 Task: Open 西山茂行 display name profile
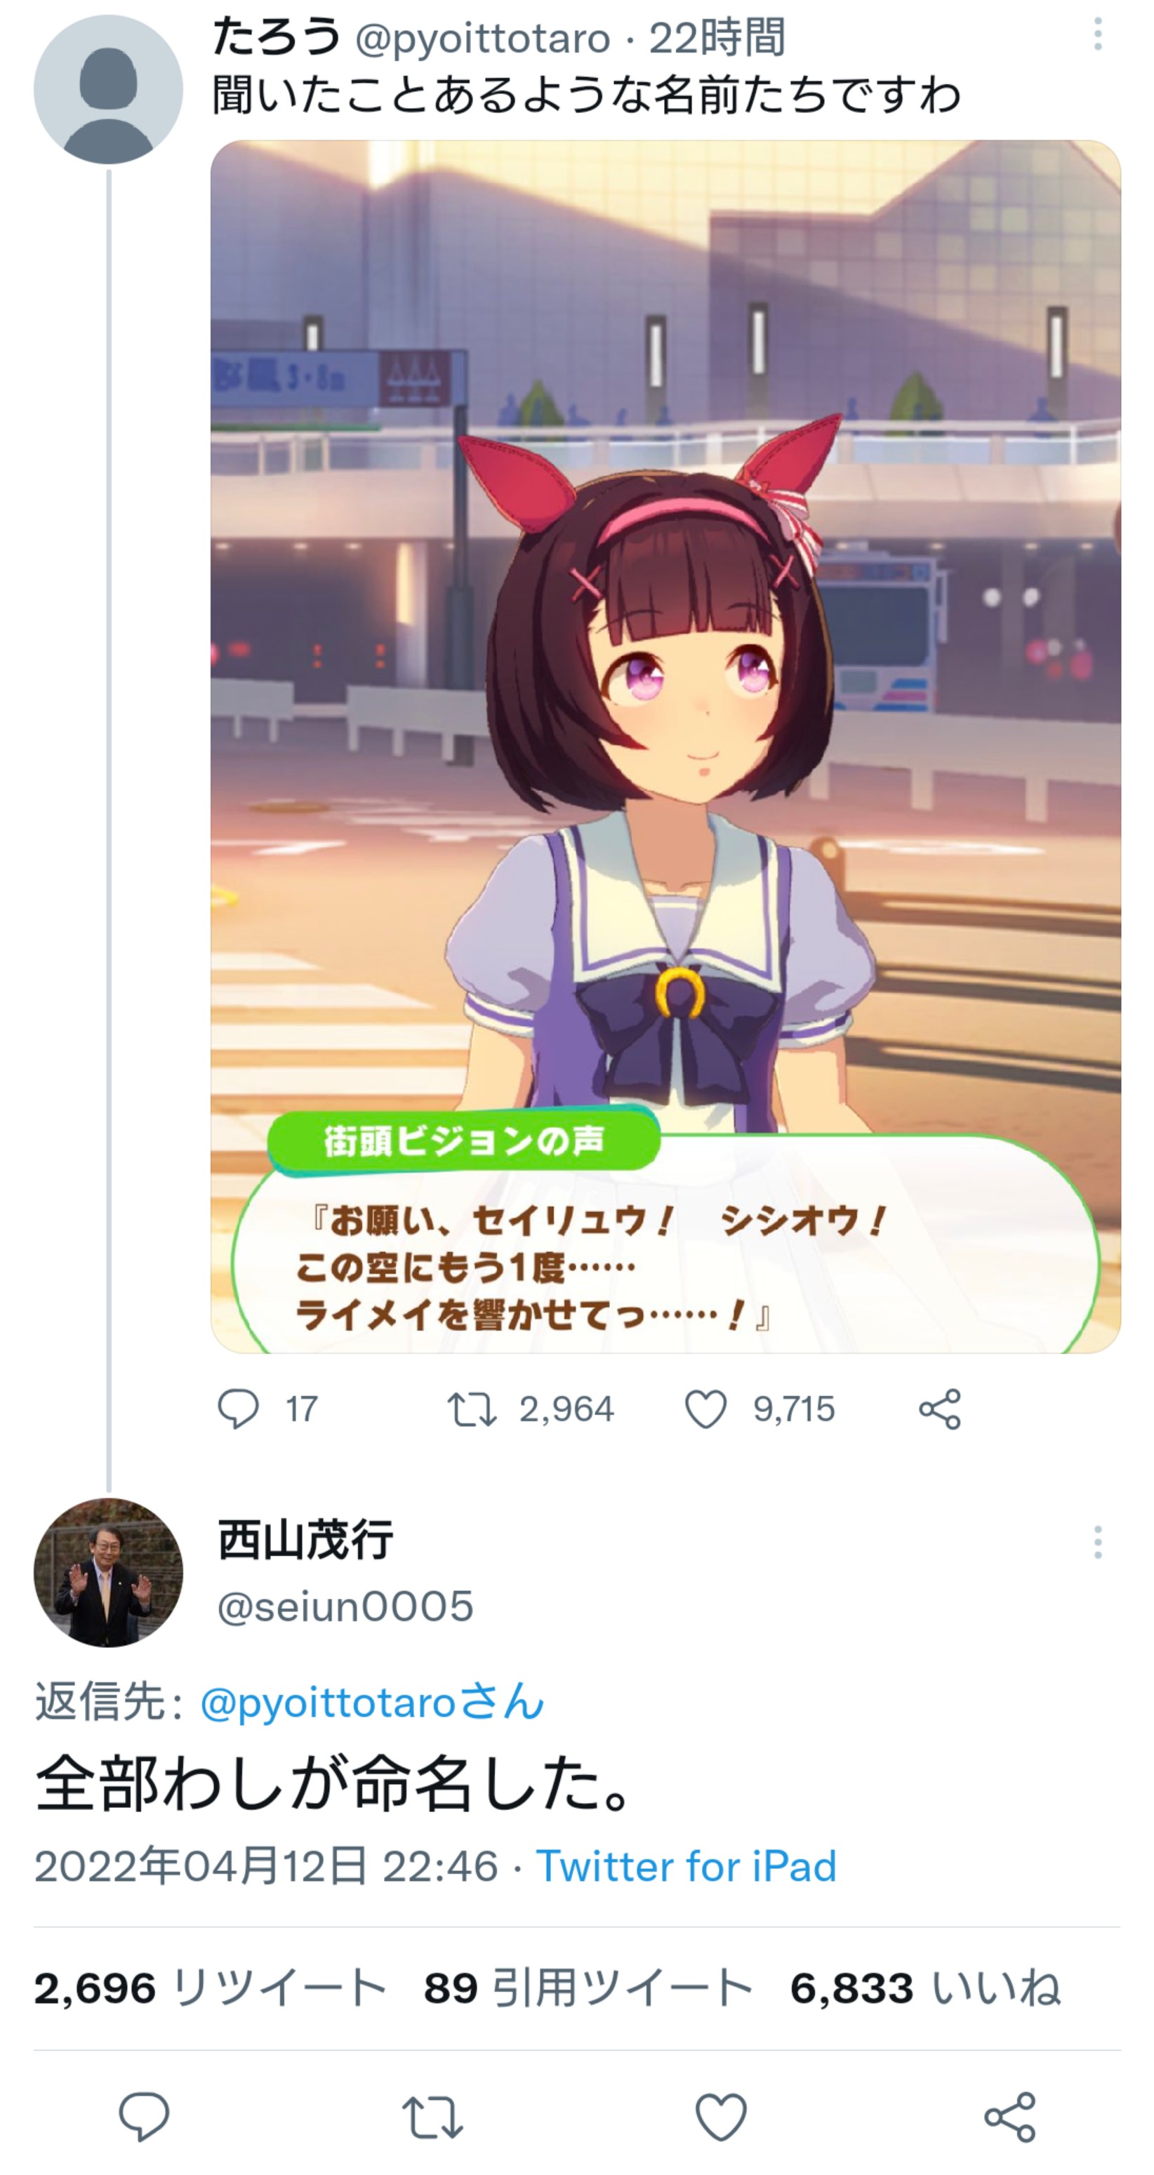[305, 1539]
